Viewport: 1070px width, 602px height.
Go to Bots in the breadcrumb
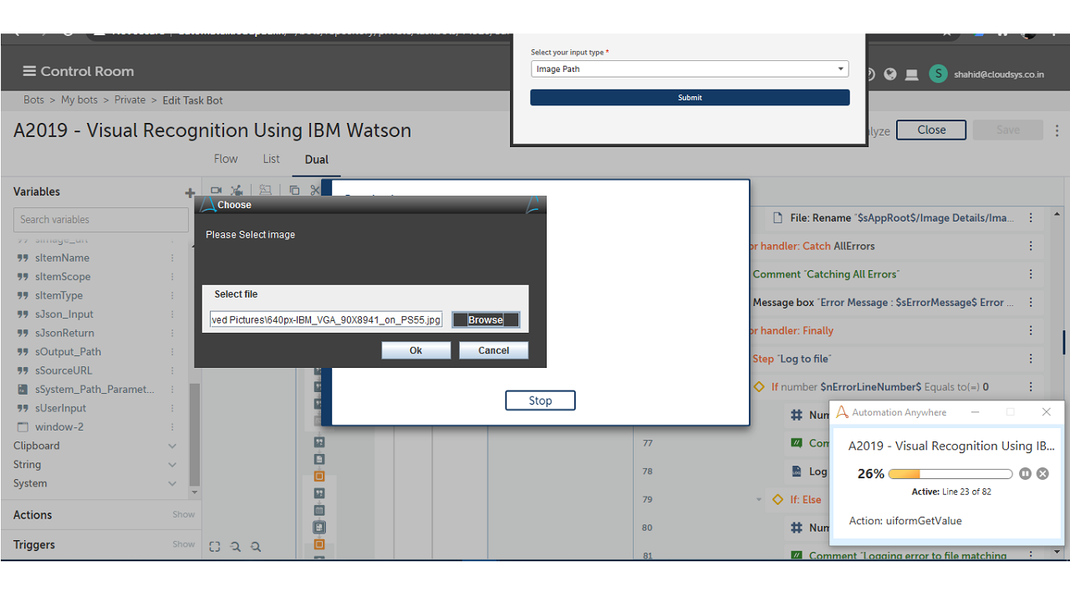[34, 99]
